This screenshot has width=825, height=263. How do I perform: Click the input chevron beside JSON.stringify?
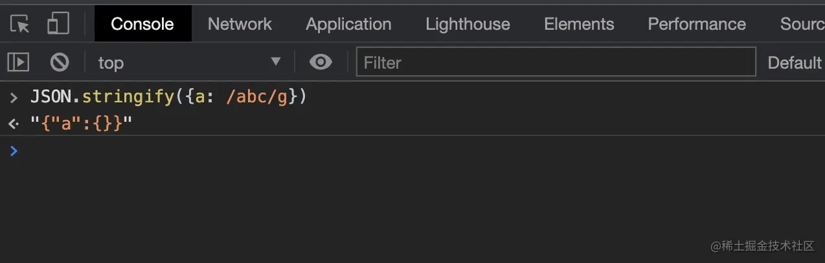coord(14,98)
